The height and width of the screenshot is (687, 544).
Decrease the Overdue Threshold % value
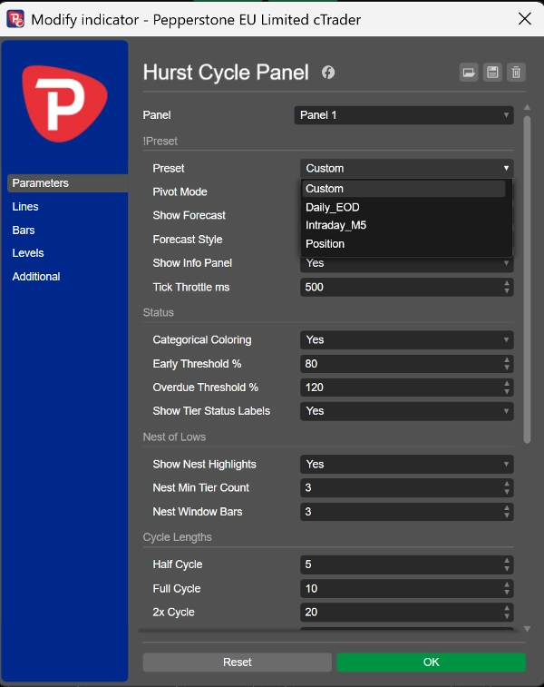pos(506,391)
